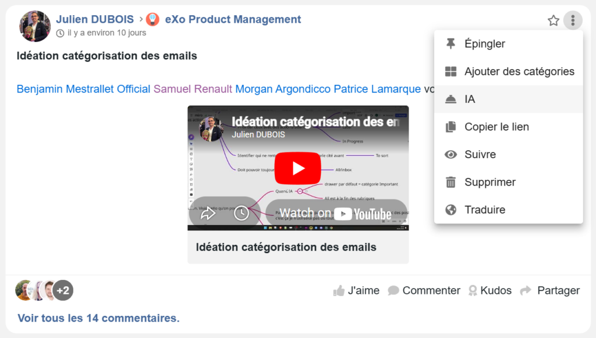Image resolution: width=596 pixels, height=338 pixels.
Task: Click the Suivre eye icon
Action: (450, 155)
